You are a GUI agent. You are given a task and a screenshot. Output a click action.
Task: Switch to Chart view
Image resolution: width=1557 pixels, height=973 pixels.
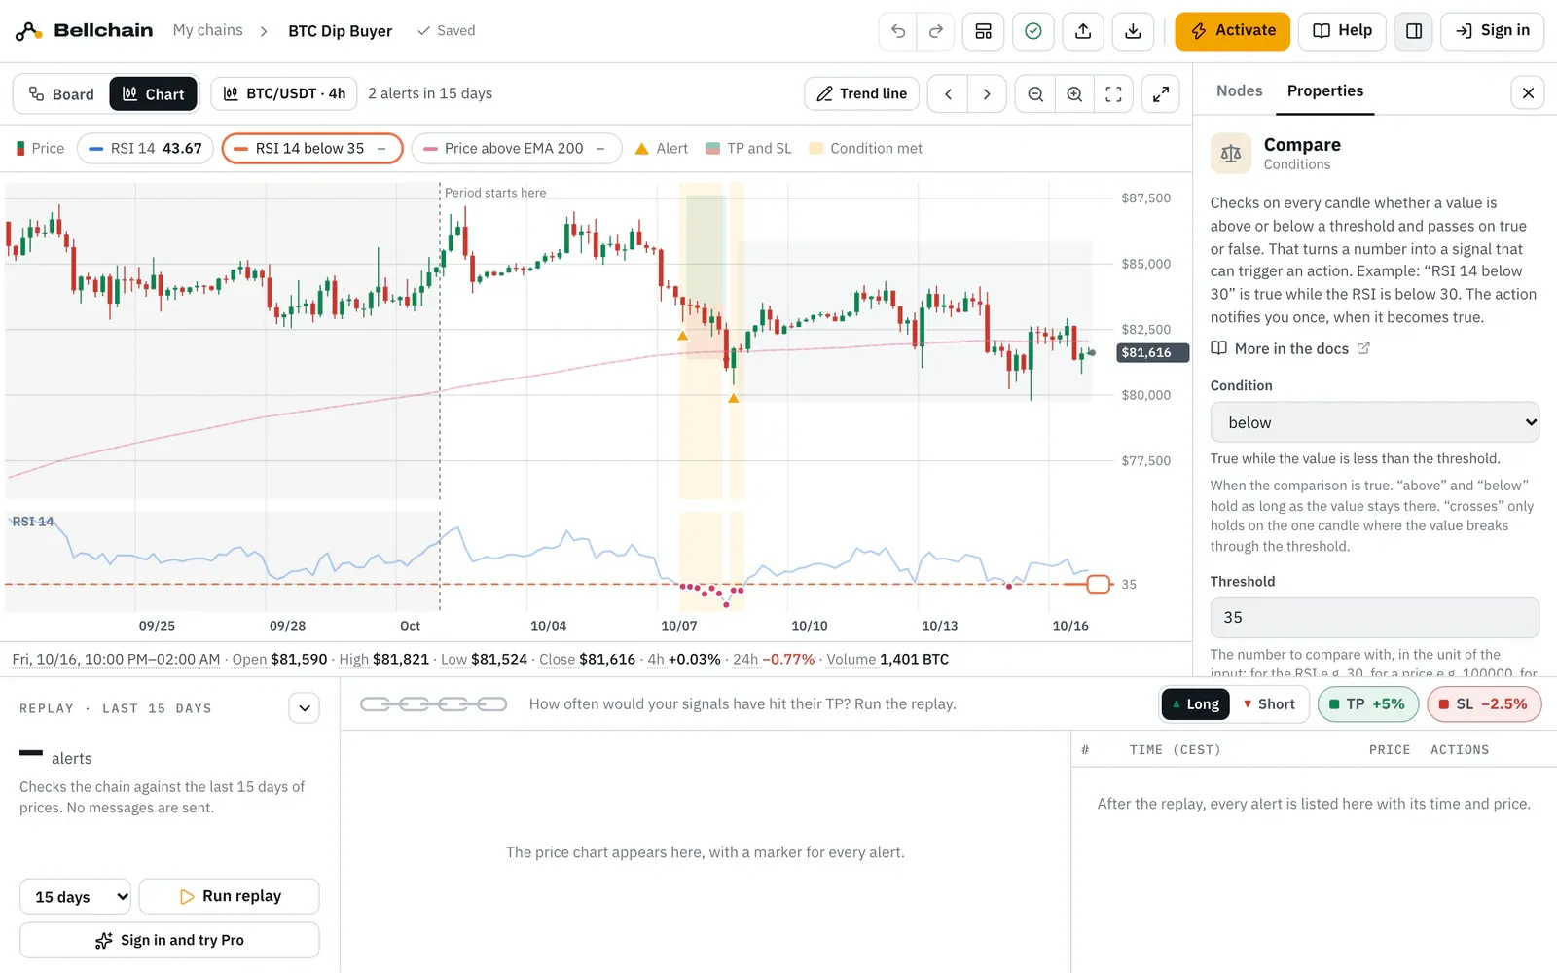pos(154,94)
